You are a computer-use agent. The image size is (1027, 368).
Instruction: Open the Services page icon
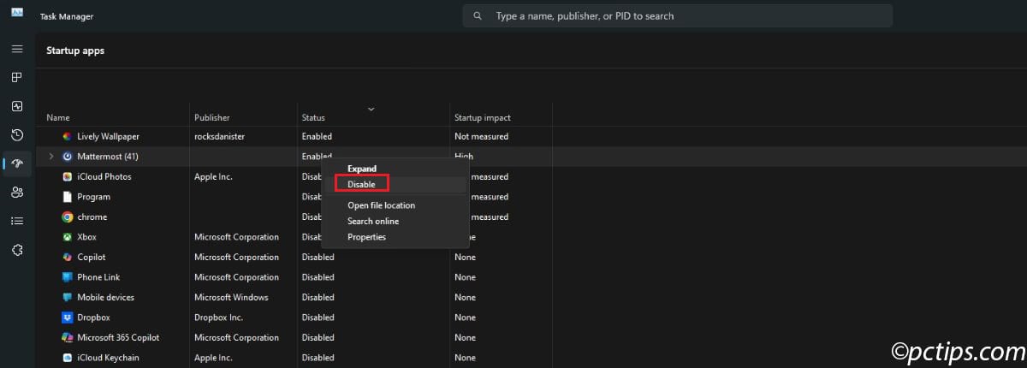pyautogui.click(x=17, y=249)
